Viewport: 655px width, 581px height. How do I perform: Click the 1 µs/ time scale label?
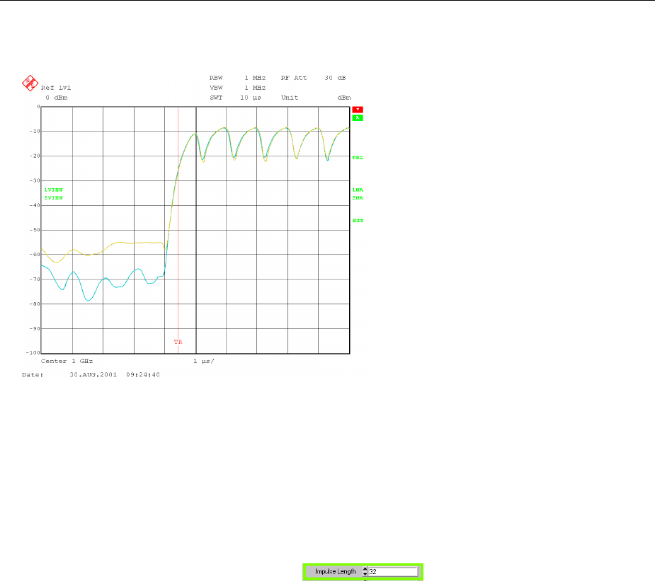203,361
